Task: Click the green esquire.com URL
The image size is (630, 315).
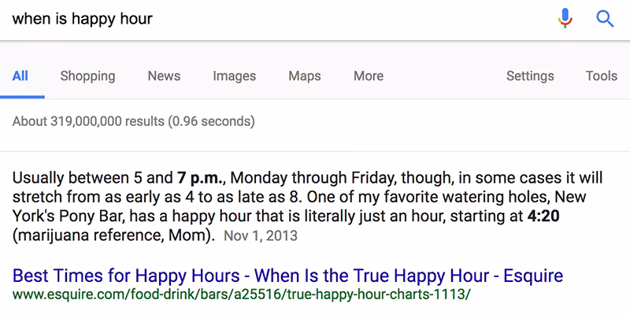Action: coord(242,295)
